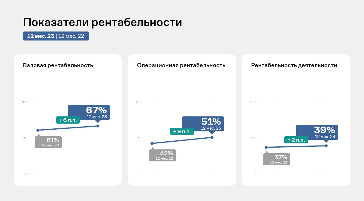Switch to the "12 мес. 22" period

(x=71, y=36)
